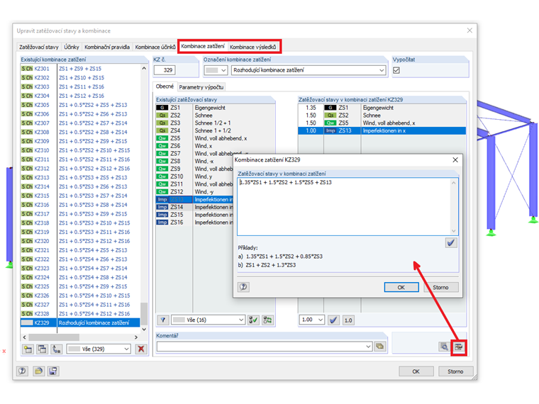Toggle the Vypočítat checkbox
Screen dimensions: 539x404
tap(396, 70)
